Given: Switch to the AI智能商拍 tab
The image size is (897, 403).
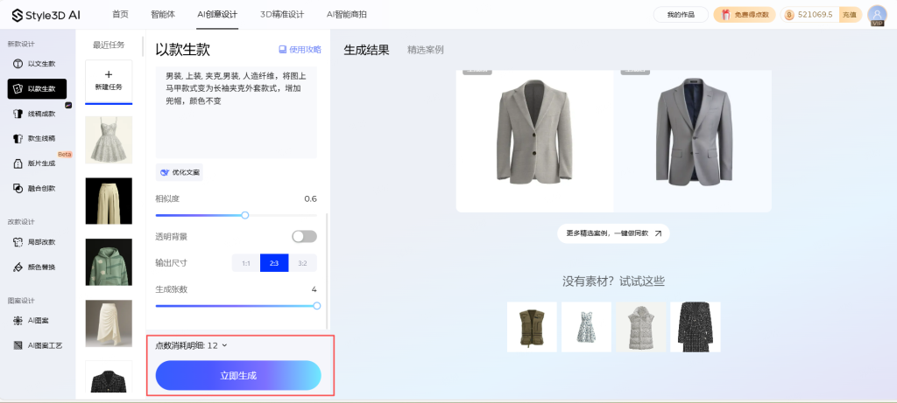Looking at the screenshot, I should coord(347,14).
